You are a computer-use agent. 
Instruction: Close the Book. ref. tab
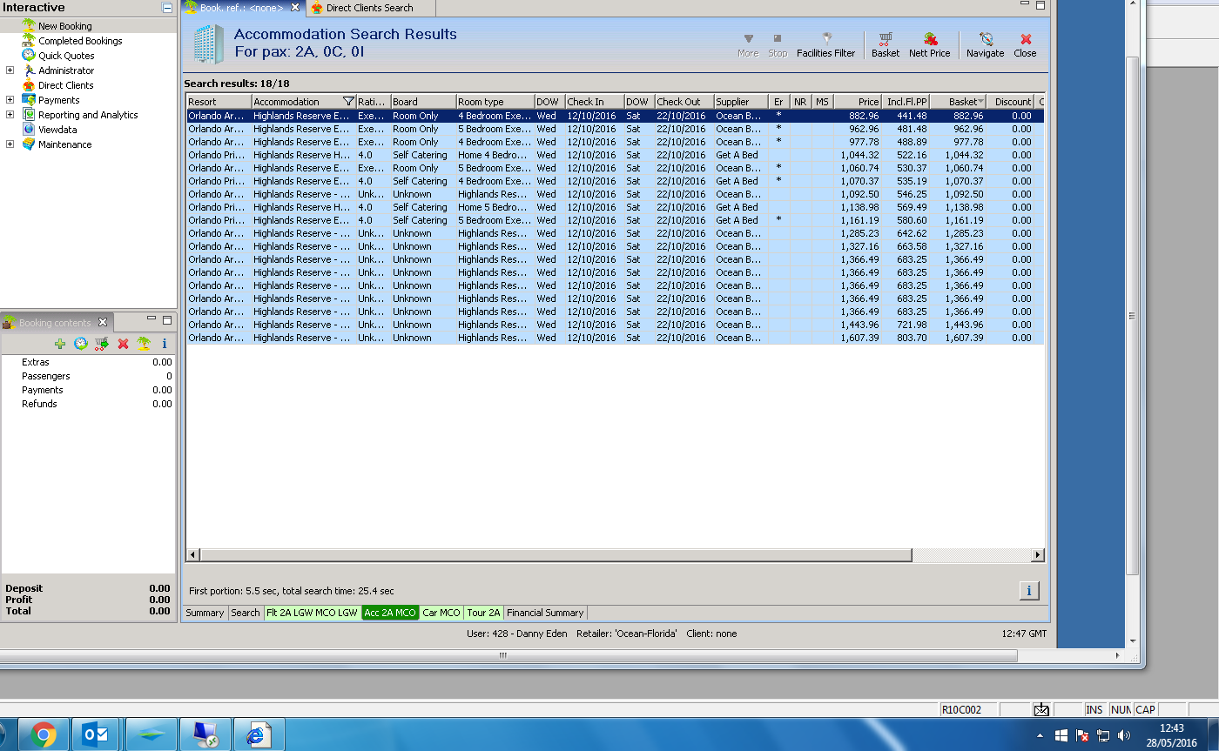click(295, 8)
